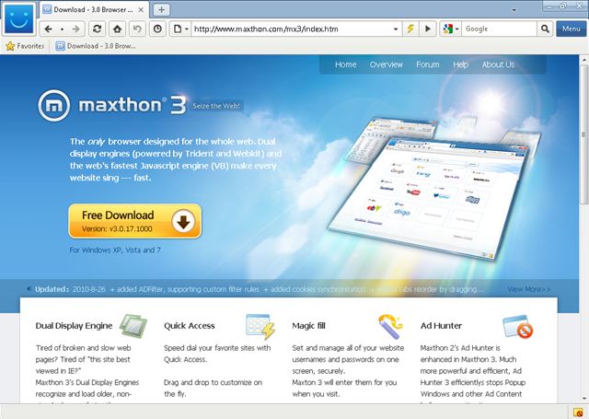Click the Dual Display Engine heading
Viewport: 589px width, 419px height.
click(x=74, y=326)
